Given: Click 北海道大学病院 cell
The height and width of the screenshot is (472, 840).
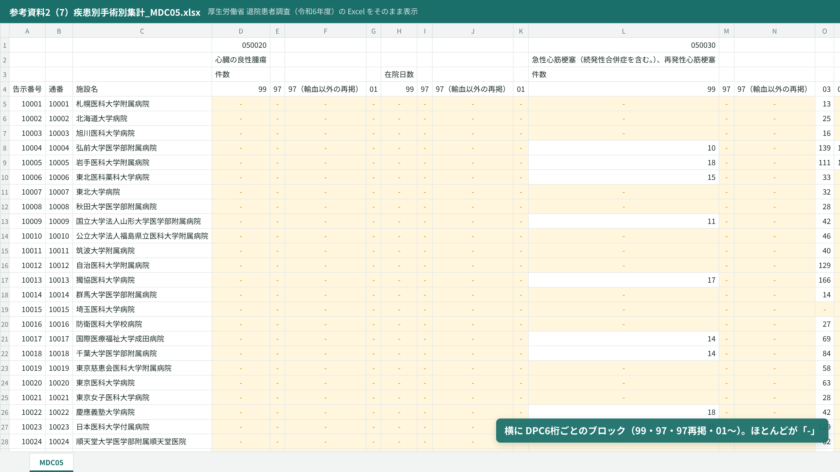Looking at the screenshot, I should (142, 118).
